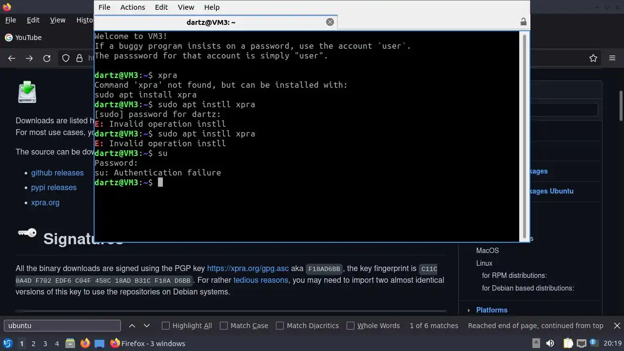Open the application launcher menu
This screenshot has height=351, width=624.
7,344
